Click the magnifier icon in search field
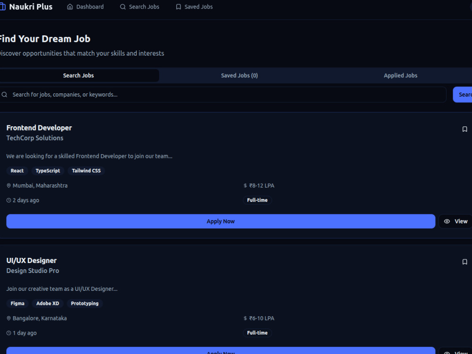Image resolution: width=472 pixels, height=354 pixels. point(5,95)
